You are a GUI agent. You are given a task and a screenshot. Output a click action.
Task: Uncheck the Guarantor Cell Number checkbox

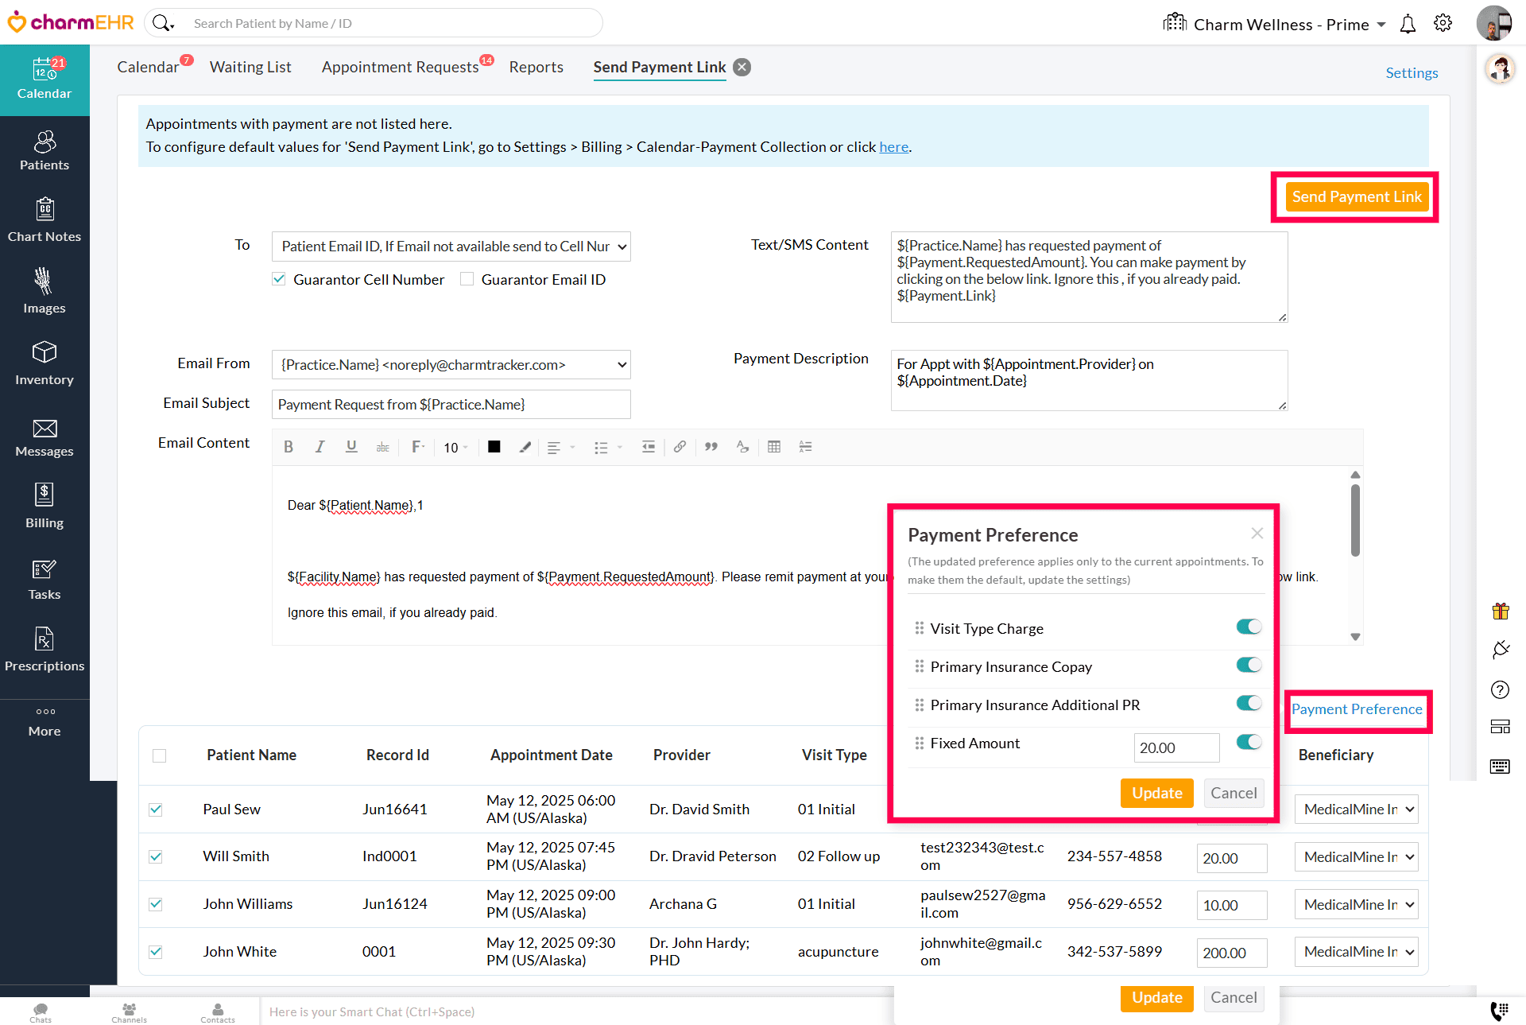(279, 279)
